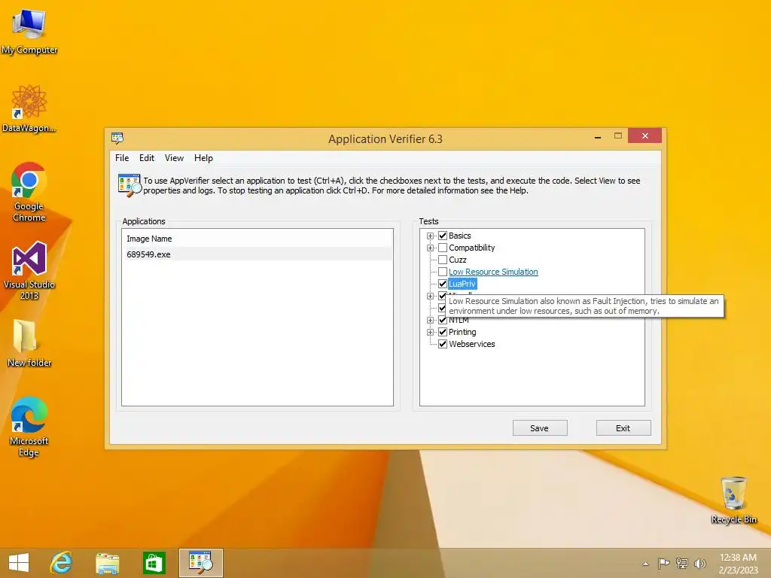Select the Printing test label
771x578 pixels.
click(462, 332)
